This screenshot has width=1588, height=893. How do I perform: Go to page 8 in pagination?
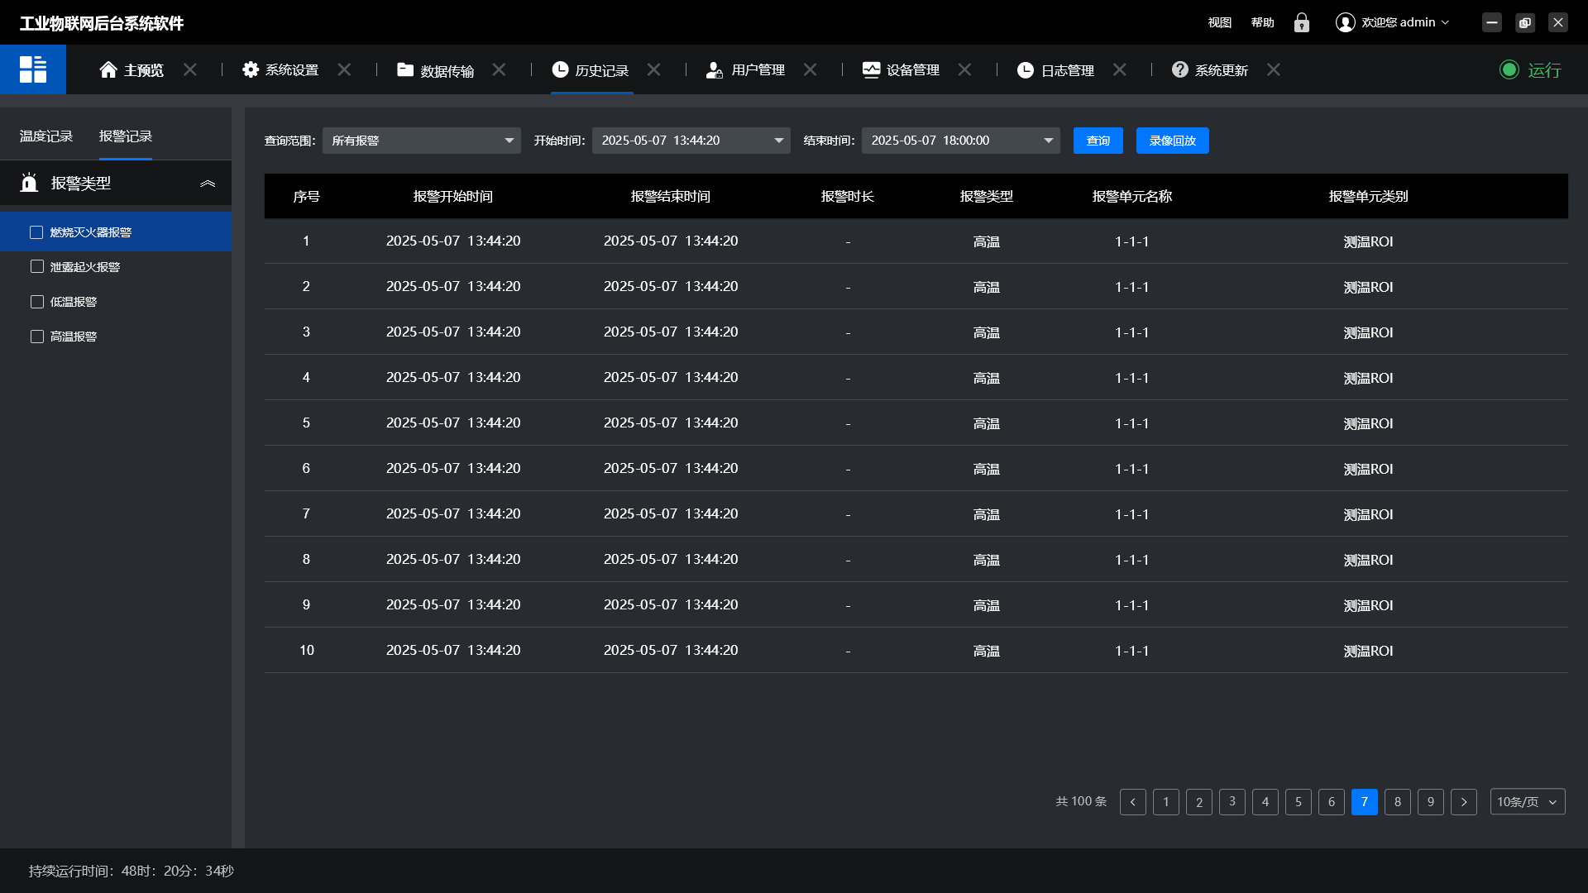point(1398,802)
